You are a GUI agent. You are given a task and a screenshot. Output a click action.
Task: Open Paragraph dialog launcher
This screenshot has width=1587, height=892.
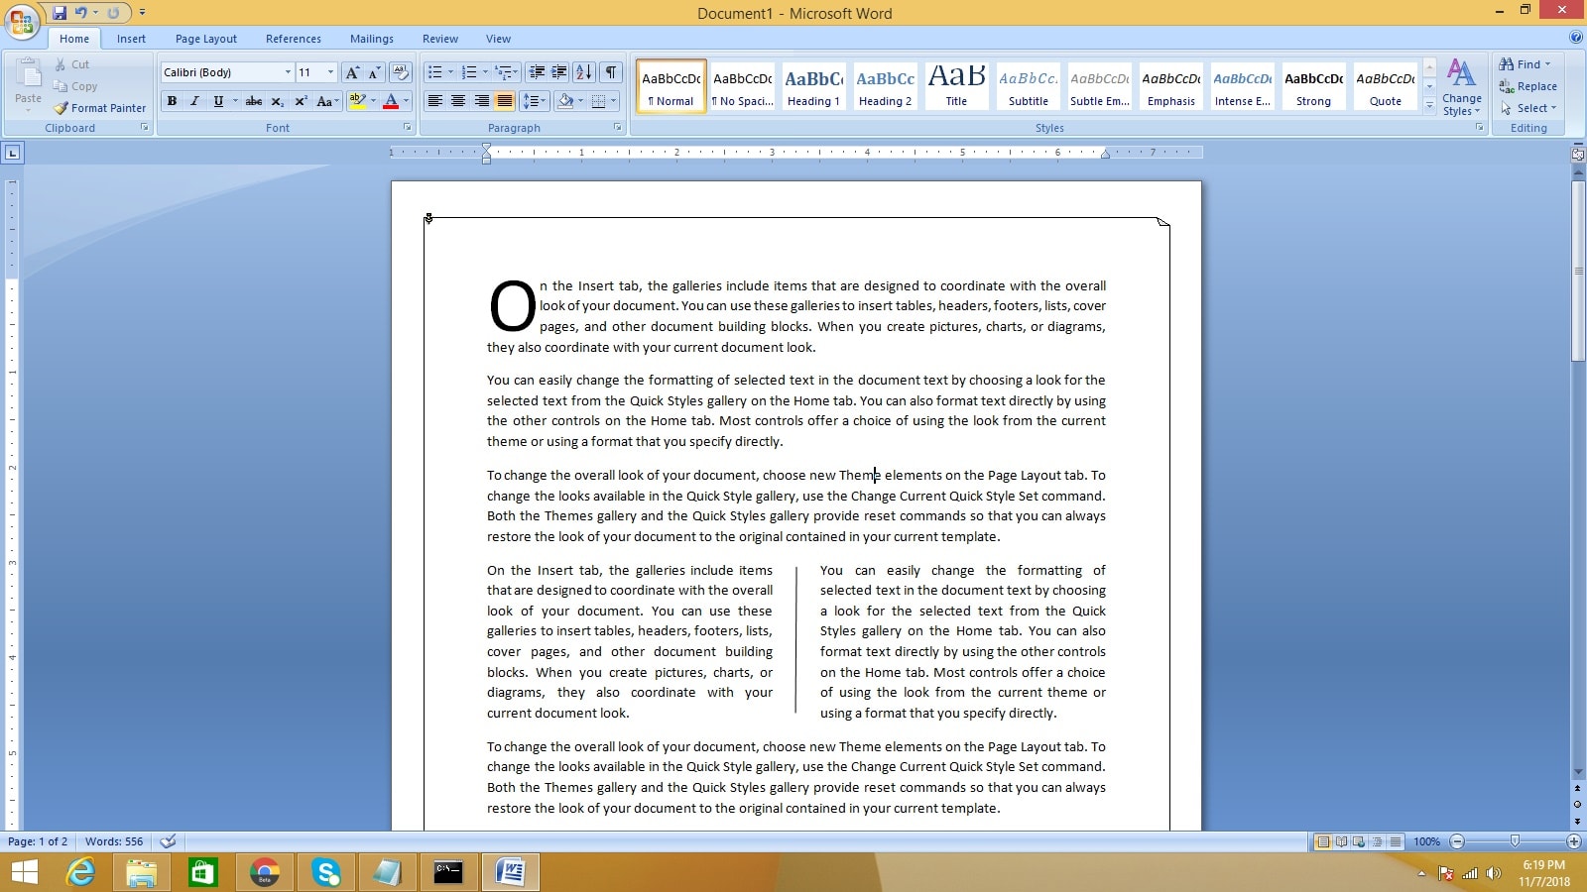pos(617,128)
